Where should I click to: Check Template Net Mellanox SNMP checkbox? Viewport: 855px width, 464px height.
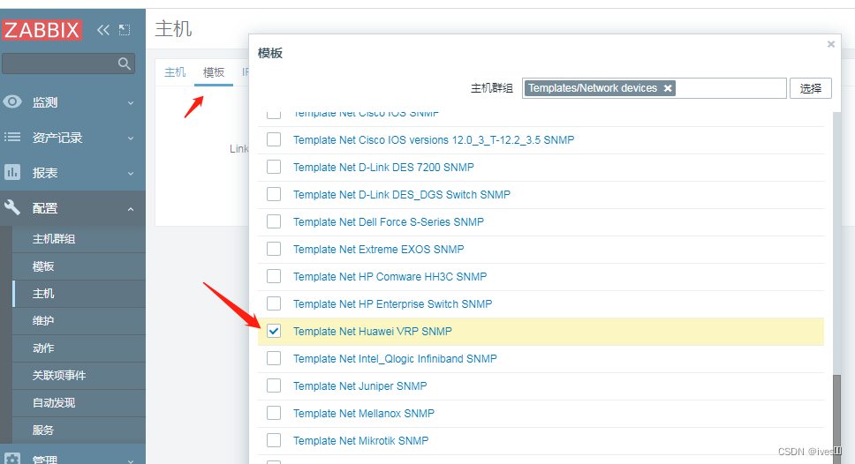[274, 413]
